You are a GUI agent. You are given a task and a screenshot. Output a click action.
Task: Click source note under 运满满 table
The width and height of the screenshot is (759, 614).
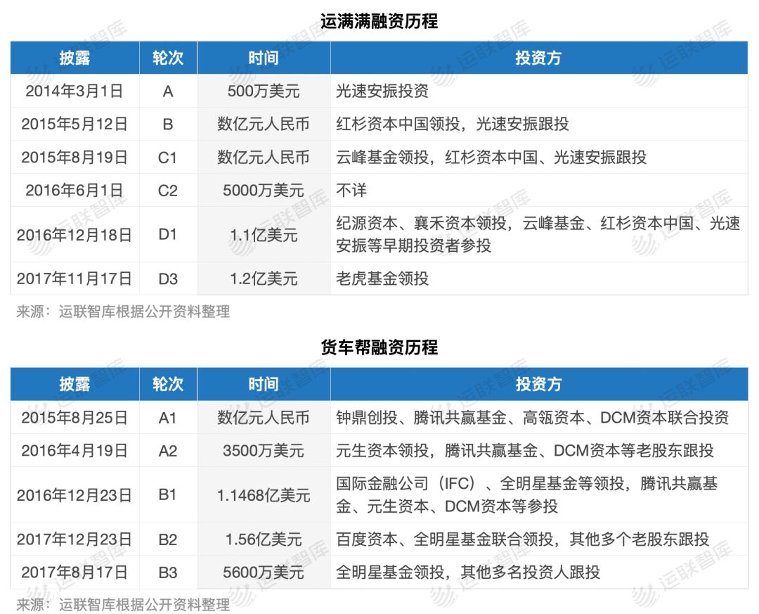point(123,312)
